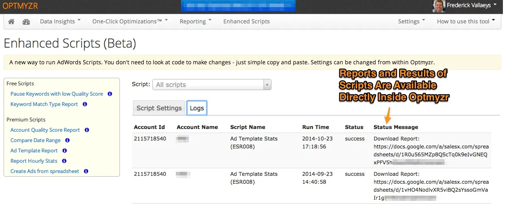Click info icon next to Keyword Match Type Report
Viewport: 516px width, 204px height.
85,104
